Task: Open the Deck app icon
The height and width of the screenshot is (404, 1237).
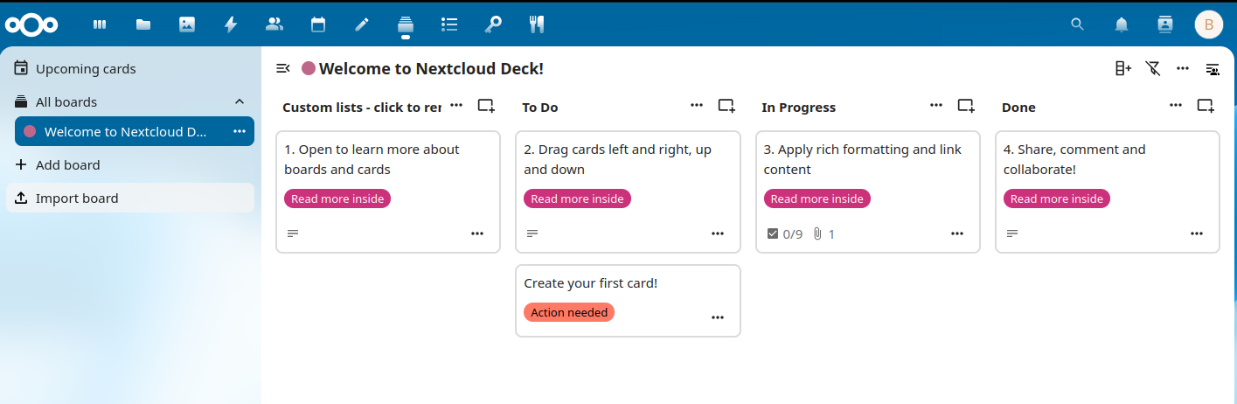Action: tap(406, 24)
